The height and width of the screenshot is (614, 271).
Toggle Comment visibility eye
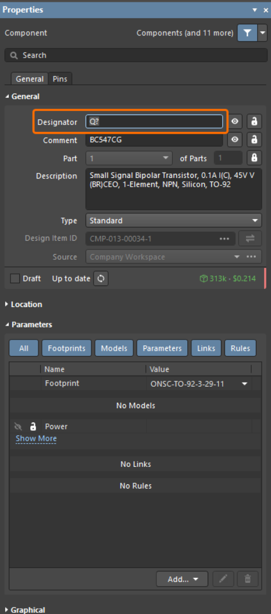[x=234, y=140]
